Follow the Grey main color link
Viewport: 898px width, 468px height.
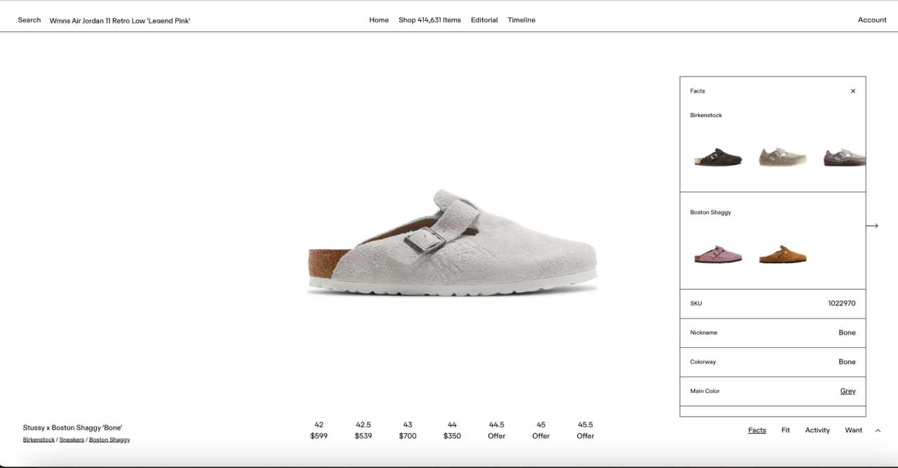click(847, 392)
